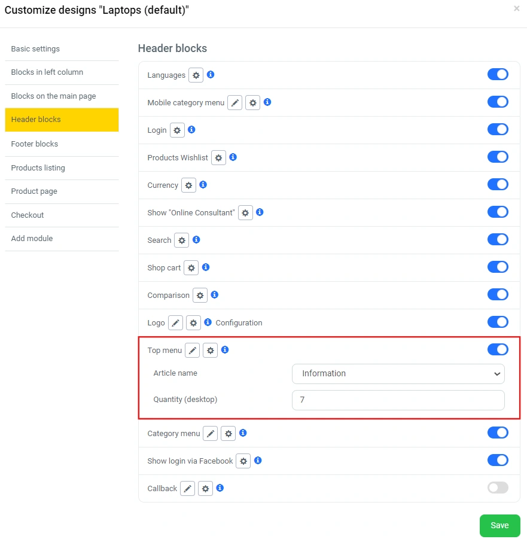Image resolution: width=527 pixels, height=539 pixels.
Task: Open gear settings for Top menu
Action: 210,351
